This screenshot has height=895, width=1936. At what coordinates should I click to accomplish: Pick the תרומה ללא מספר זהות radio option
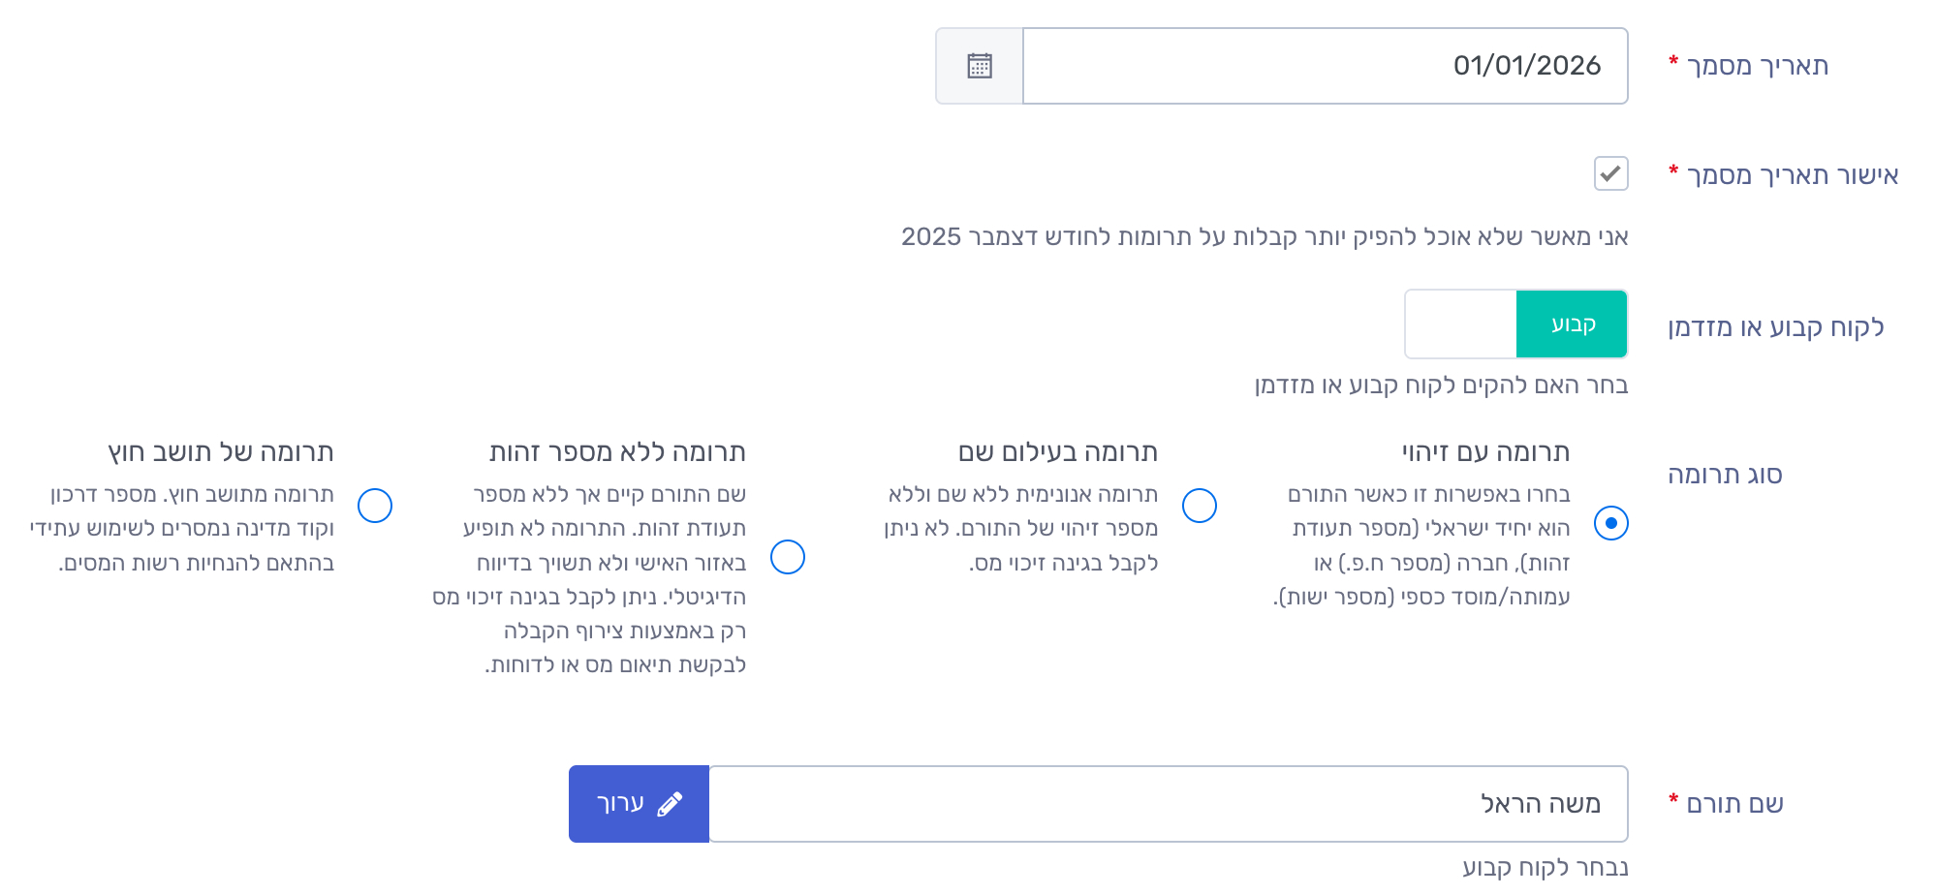pos(787,557)
